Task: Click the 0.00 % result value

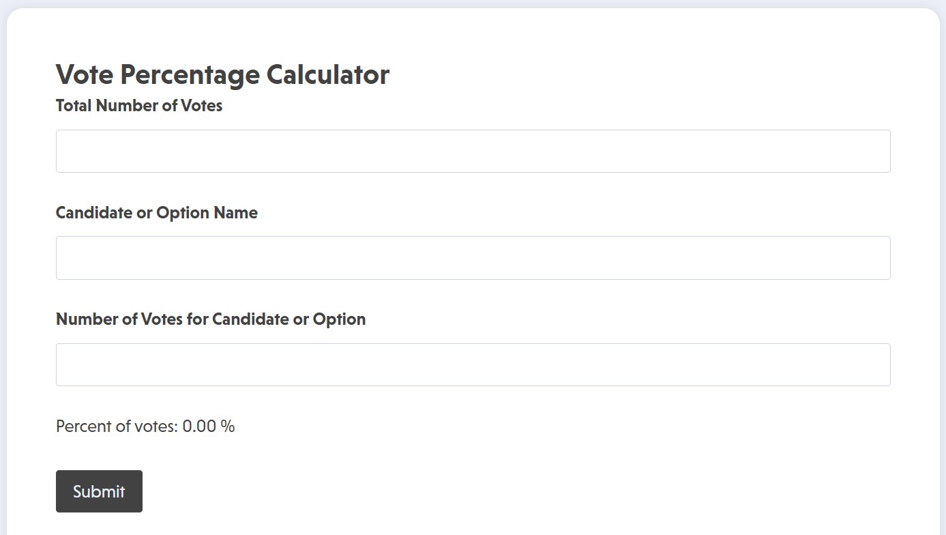Action: point(209,426)
